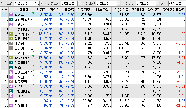Select the stock name 삼성출판사

[x=22, y=58]
